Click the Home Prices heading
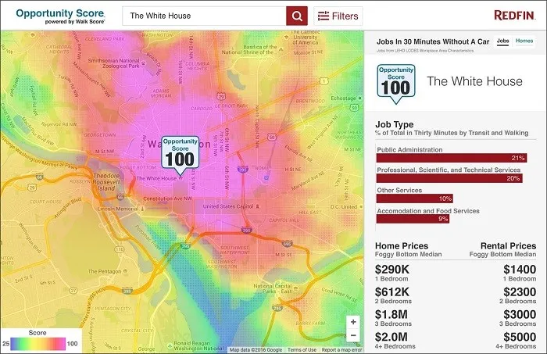Image resolution: width=547 pixels, height=354 pixels. coord(402,246)
